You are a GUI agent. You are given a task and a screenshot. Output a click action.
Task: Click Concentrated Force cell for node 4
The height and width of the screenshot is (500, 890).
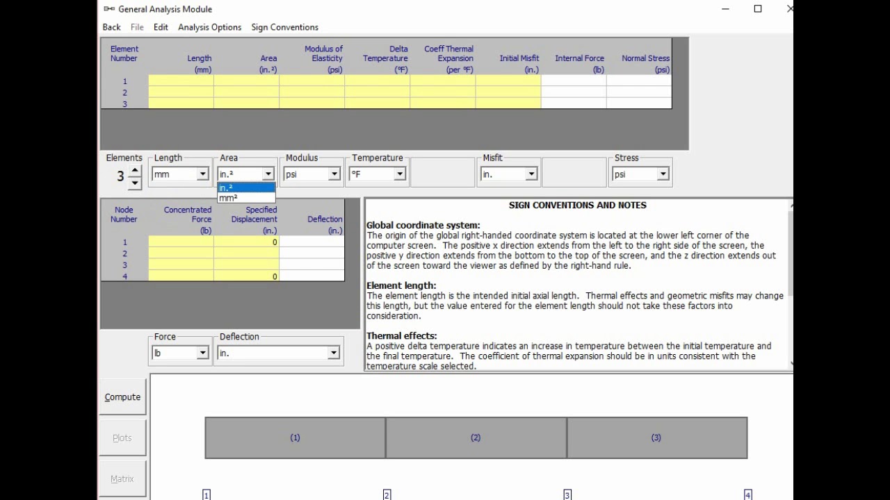181,276
